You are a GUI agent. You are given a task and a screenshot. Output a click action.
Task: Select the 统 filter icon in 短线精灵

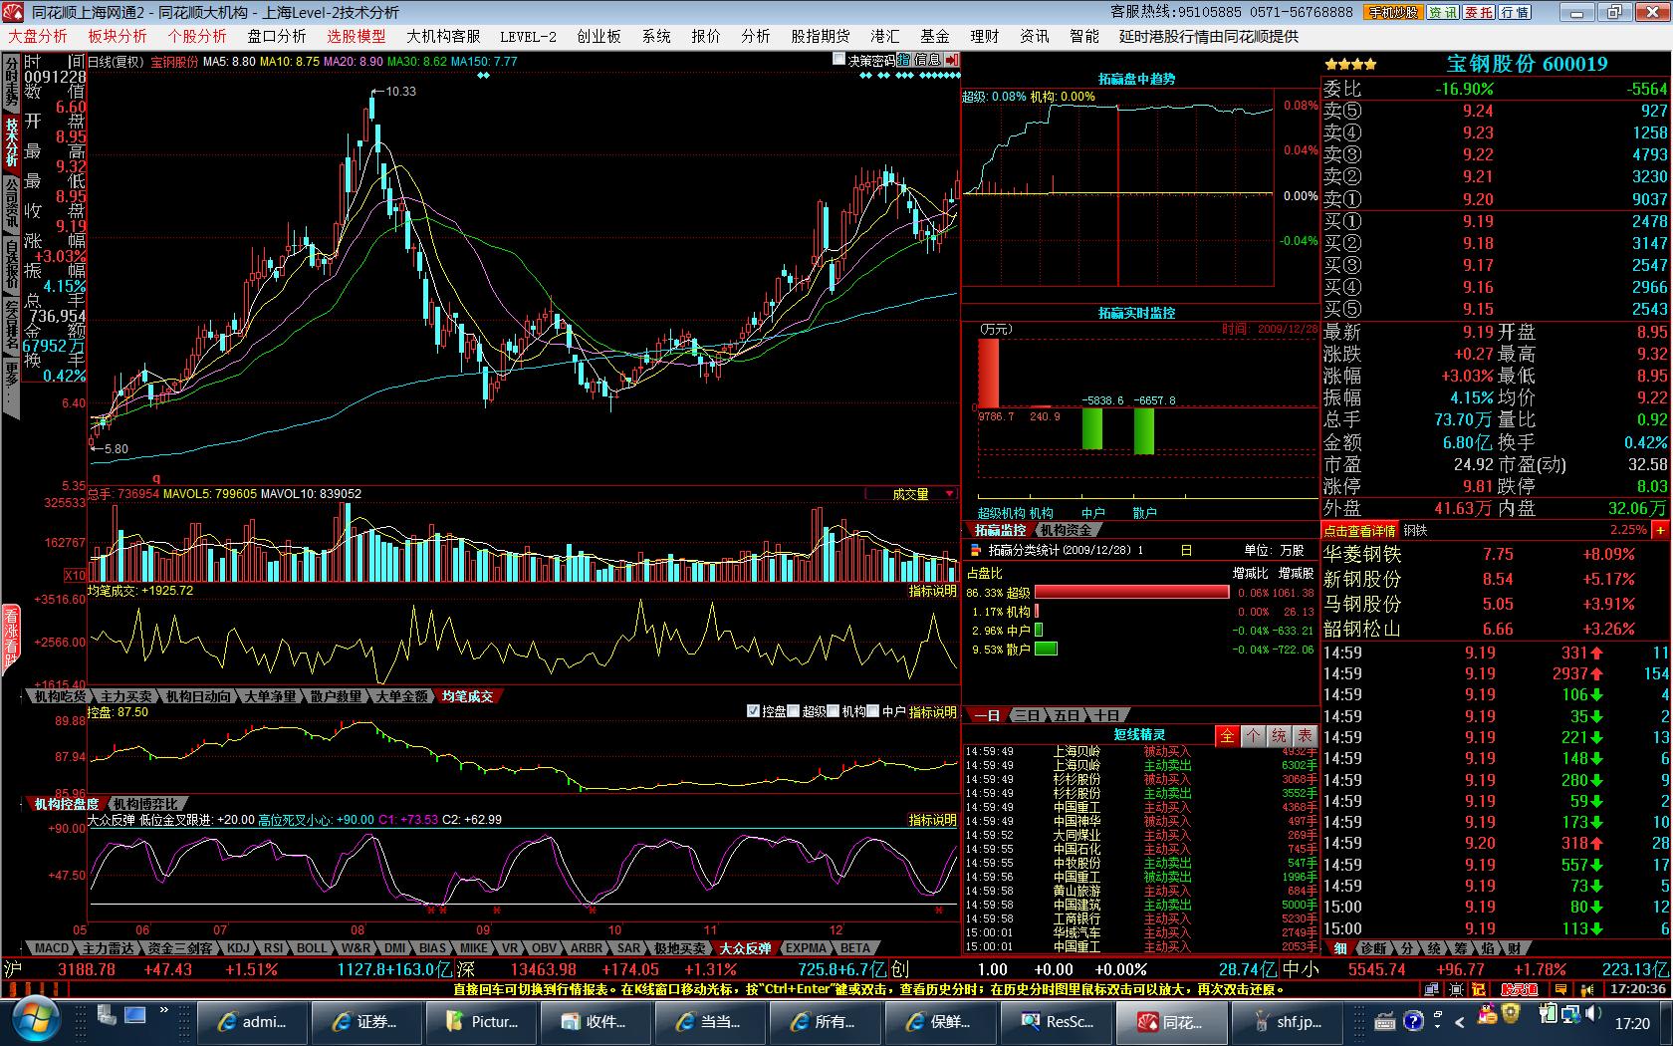point(1279,735)
